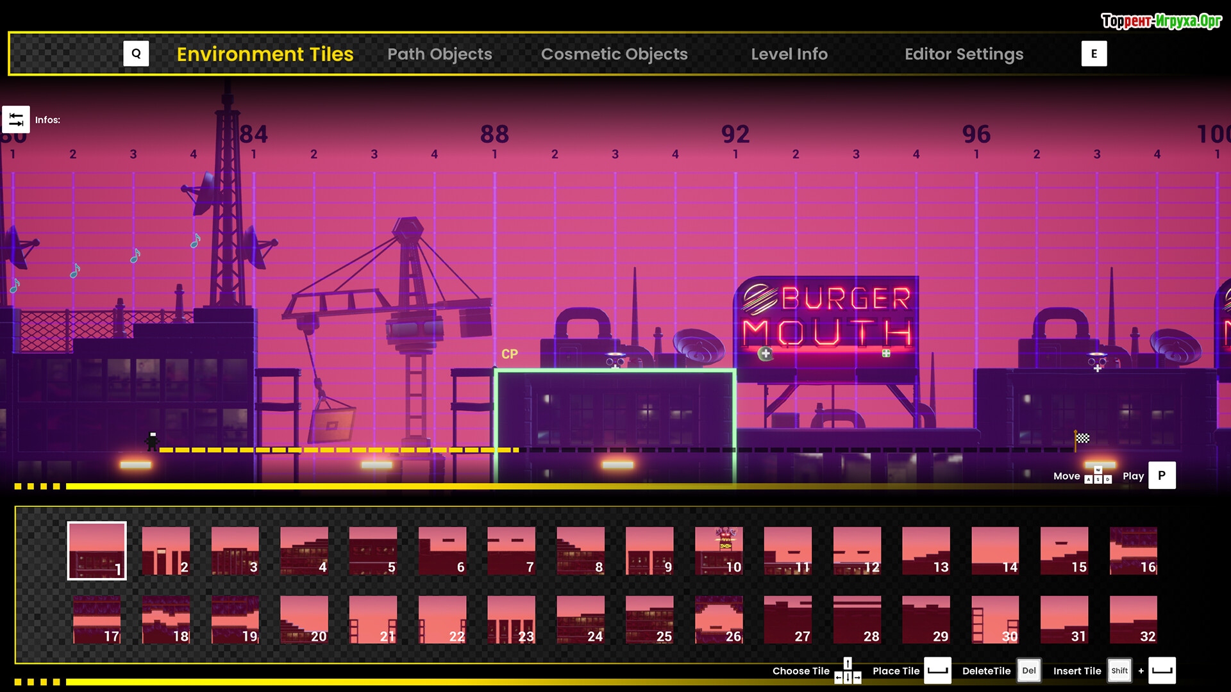Screen dimensions: 1231x692
Task: Click the checkered finish flag marker
Action: [1082, 439]
